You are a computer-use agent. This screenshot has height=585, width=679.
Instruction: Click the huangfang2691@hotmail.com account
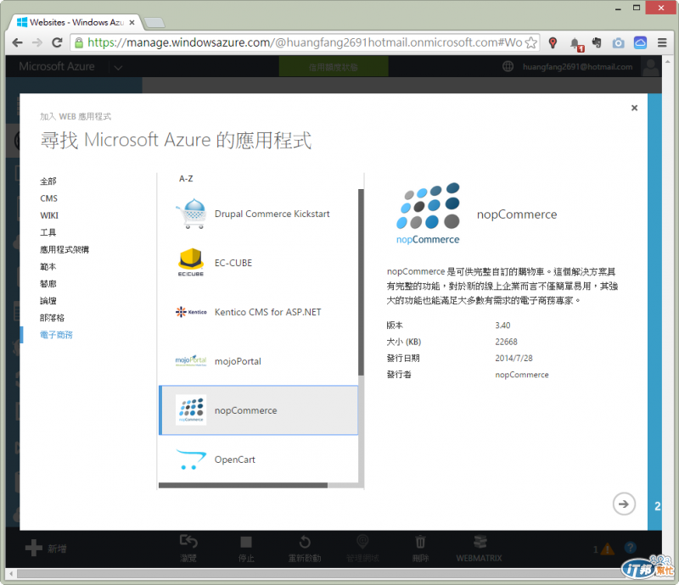[x=577, y=67]
